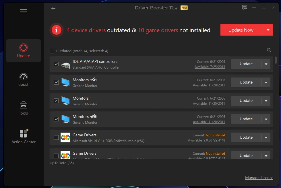Uncheck the IDE ATA/ATAPI controllers checkbox
The height and width of the screenshot is (188, 281).
tap(56, 64)
